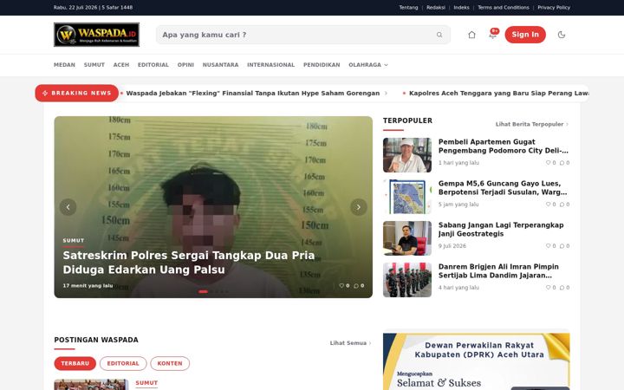Go to the PENDIDIKAN menu item
The height and width of the screenshot is (390, 624).
tap(322, 65)
